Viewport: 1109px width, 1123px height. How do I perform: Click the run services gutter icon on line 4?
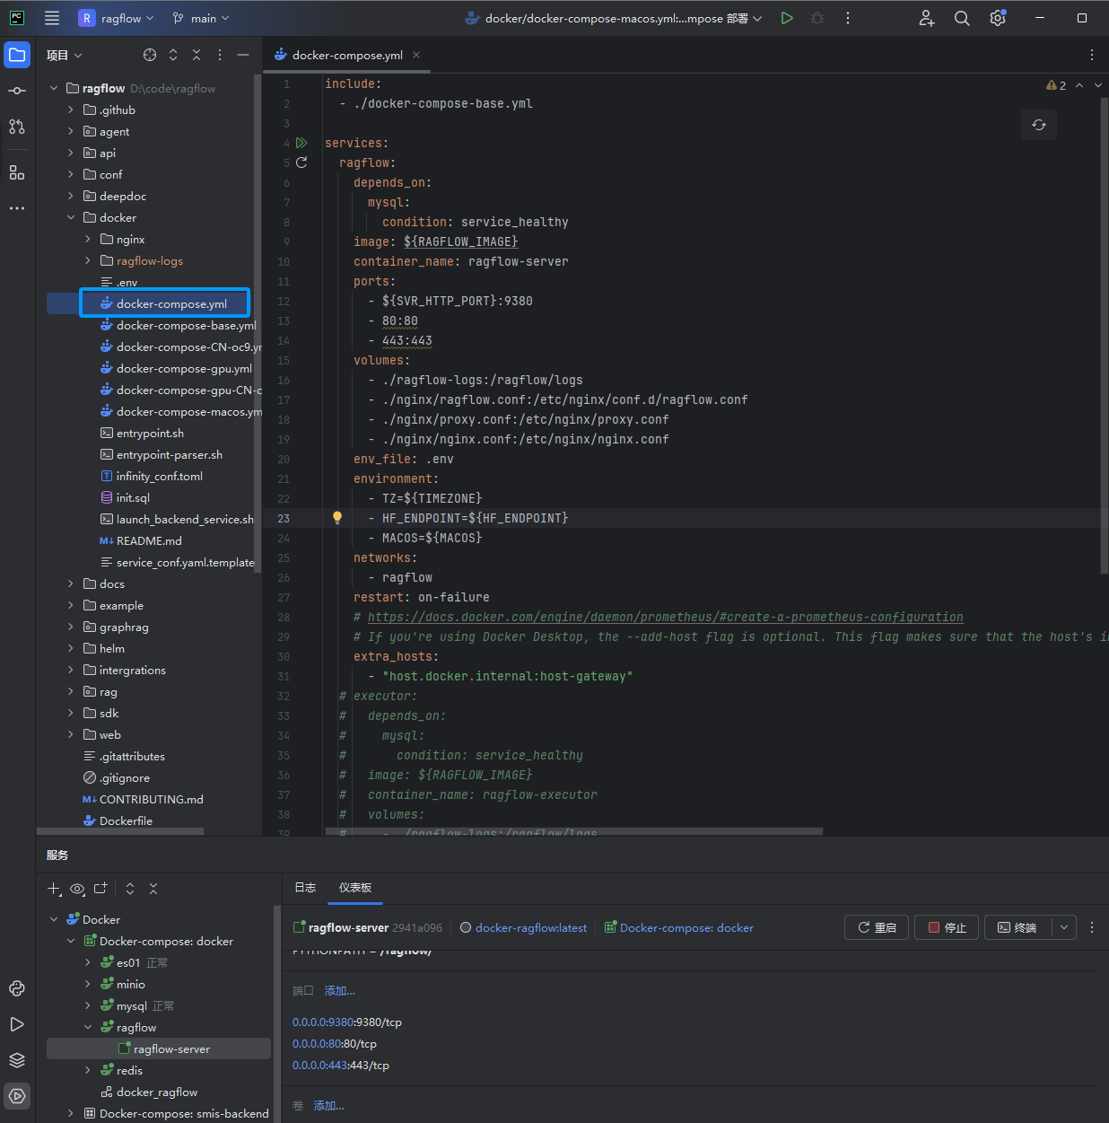pos(301,143)
